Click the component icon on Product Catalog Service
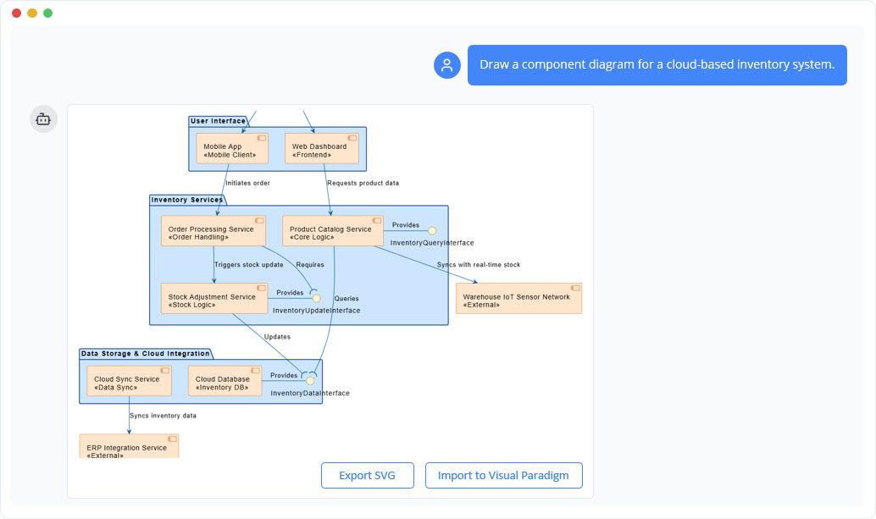 pyautogui.click(x=376, y=219)
